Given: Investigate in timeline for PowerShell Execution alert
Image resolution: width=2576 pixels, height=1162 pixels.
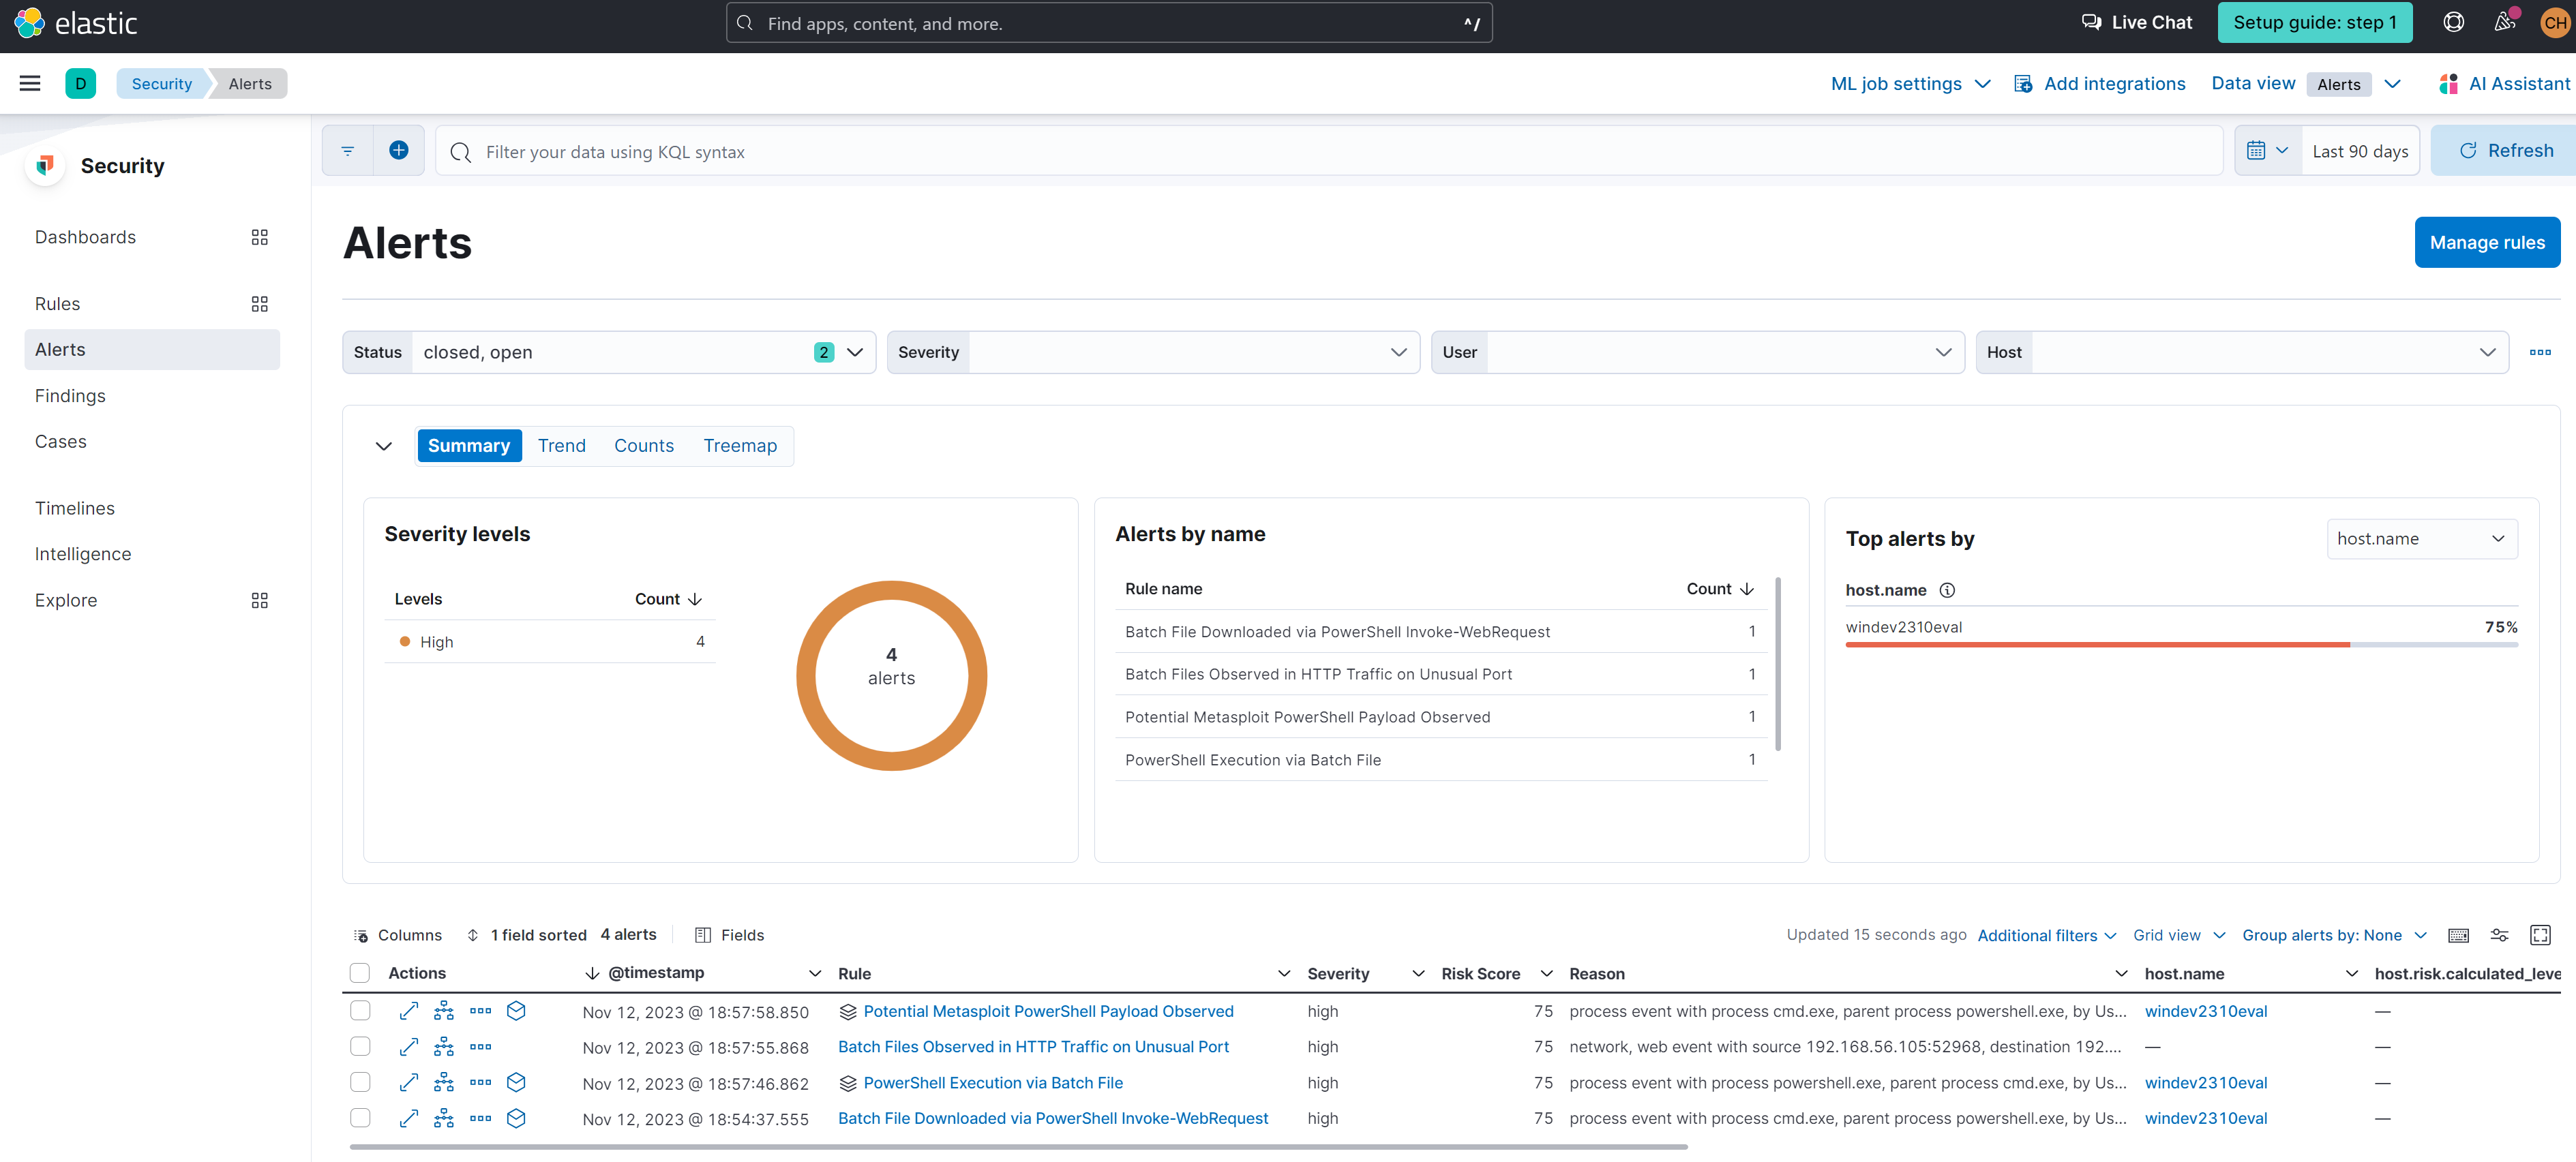Looking at the screenshot, I should 516,1083.
